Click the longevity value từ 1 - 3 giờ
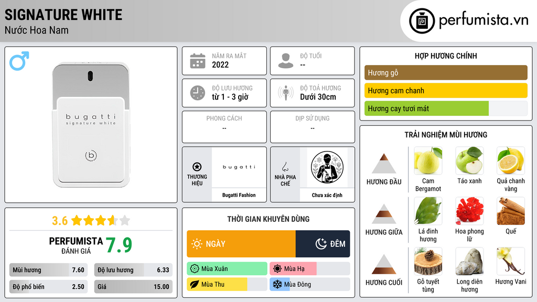Image resolution: width=537 pixels, height=302 pixels. click(230, 97)
